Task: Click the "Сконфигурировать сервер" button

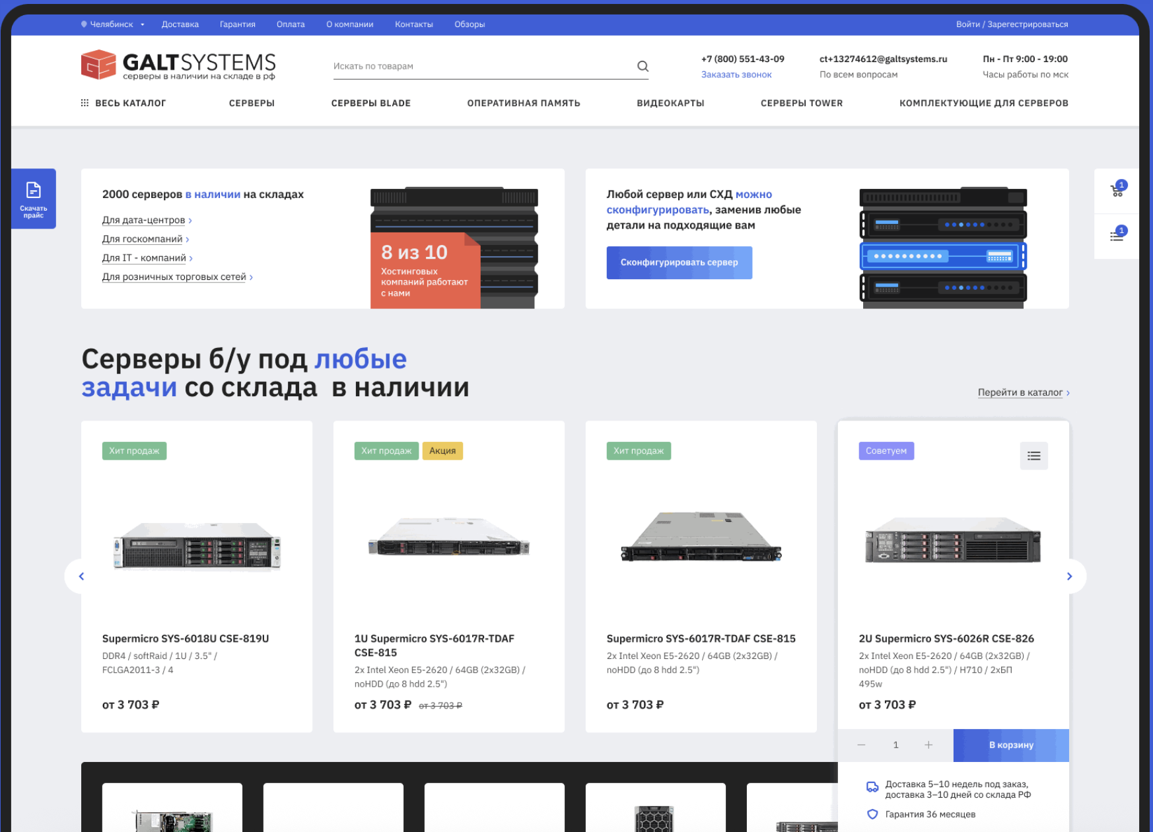Action: tap(679, 262)
